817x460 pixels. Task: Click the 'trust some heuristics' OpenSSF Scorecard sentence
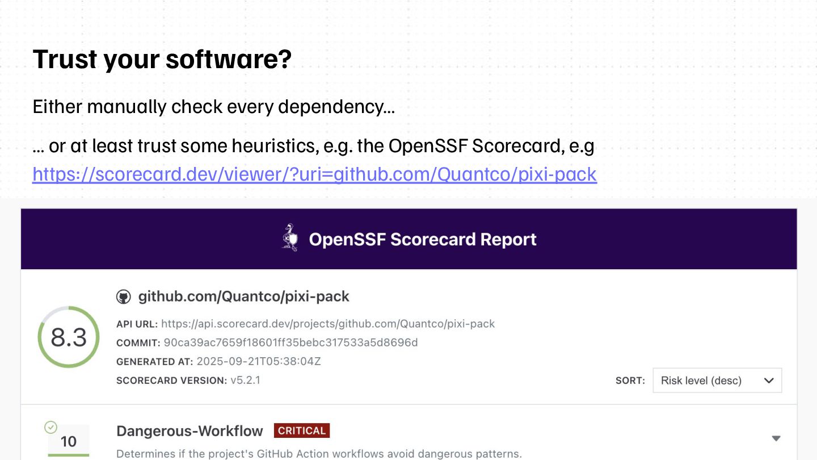[313, 146]
